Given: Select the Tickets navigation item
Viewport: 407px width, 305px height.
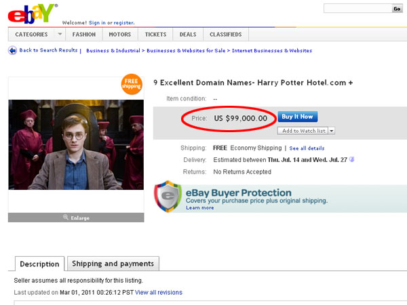Looking at the screenshot, I should pos(155,34).
